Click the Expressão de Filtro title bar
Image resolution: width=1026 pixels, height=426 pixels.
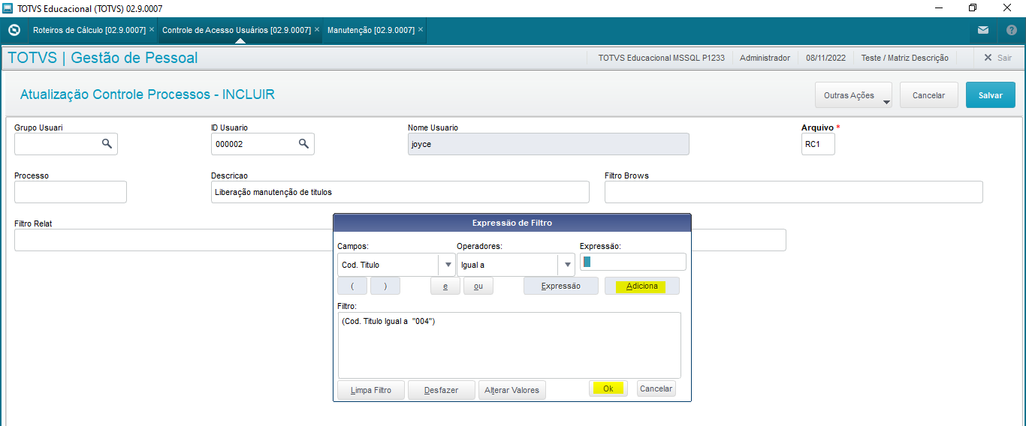click(x=512, y=223)
